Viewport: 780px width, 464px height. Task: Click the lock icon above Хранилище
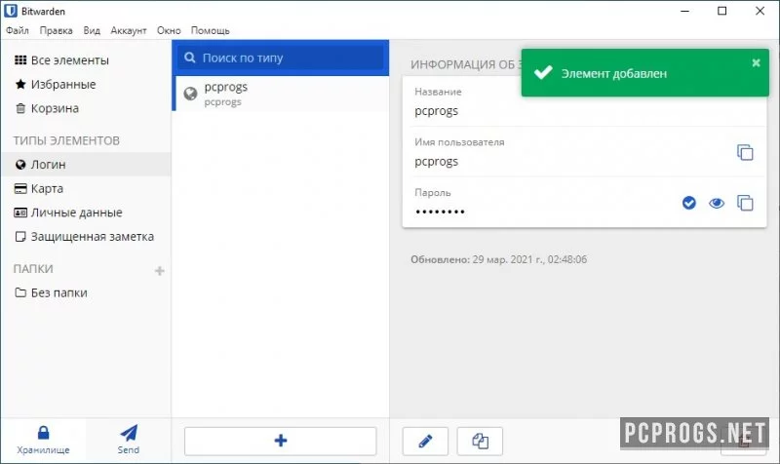[x=43, y=432]
